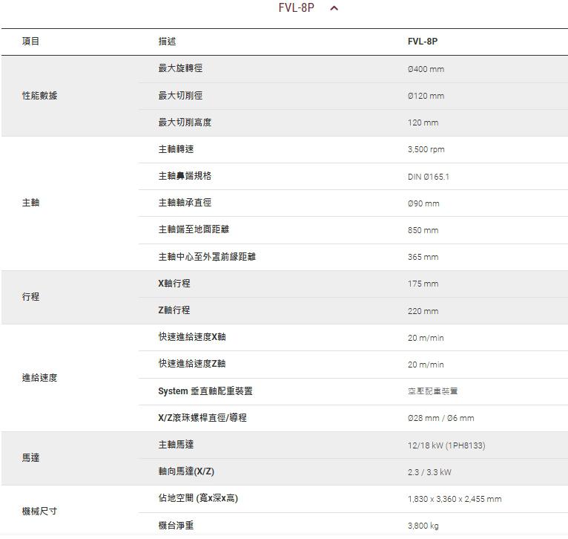
Task: Select the 描述 column header
Action: coord(167,42)
